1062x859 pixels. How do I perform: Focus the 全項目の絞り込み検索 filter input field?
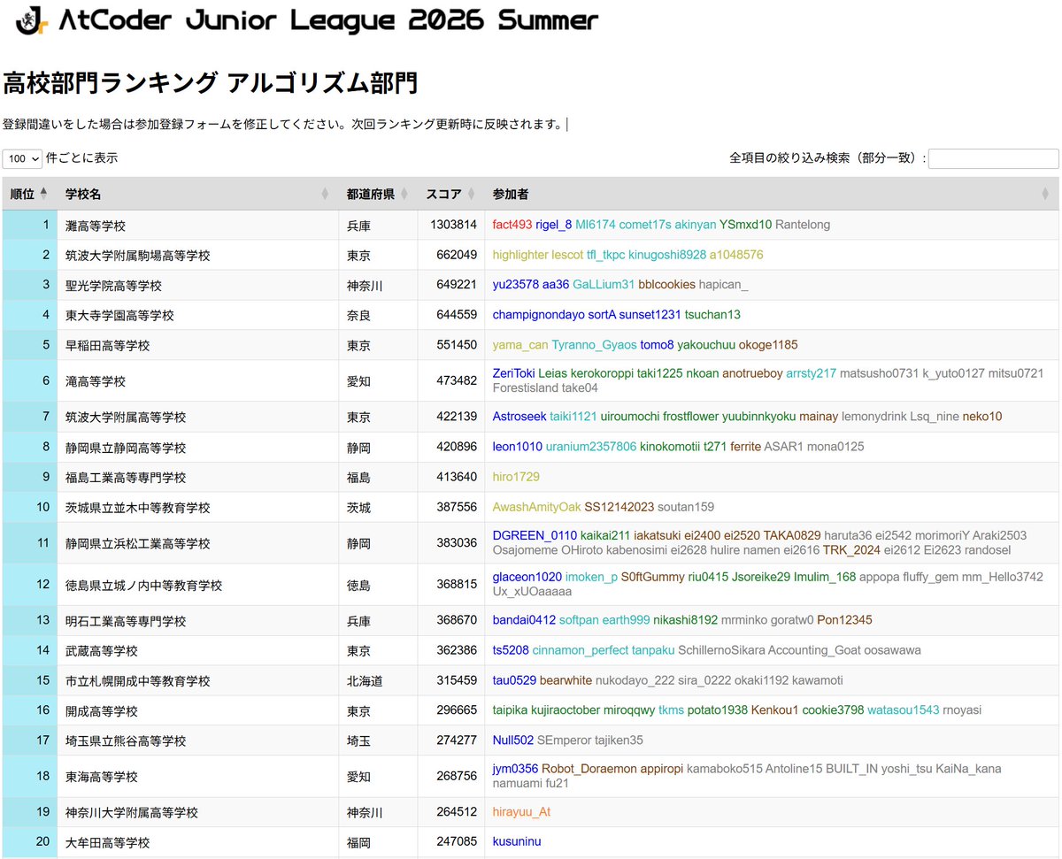click(x=993, y=158)
